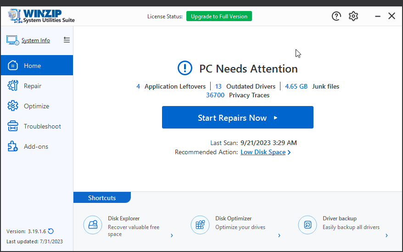Open the Low Disk Space link

[x=263, y=152]
